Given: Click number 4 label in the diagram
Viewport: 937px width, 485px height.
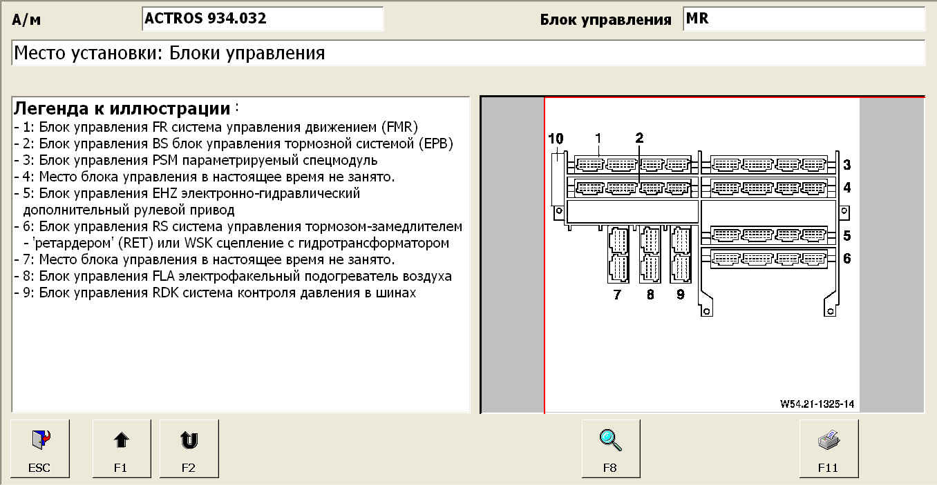Looking at the screenshot, I should (x=846, y=187).
